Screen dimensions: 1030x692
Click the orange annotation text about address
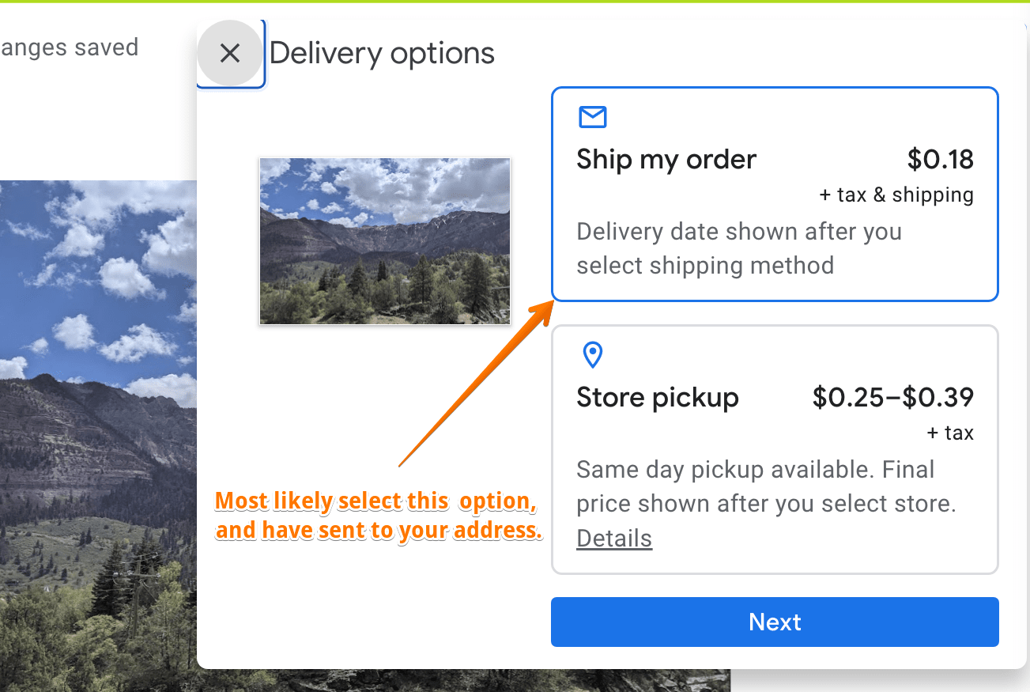(x=379, y=516)
